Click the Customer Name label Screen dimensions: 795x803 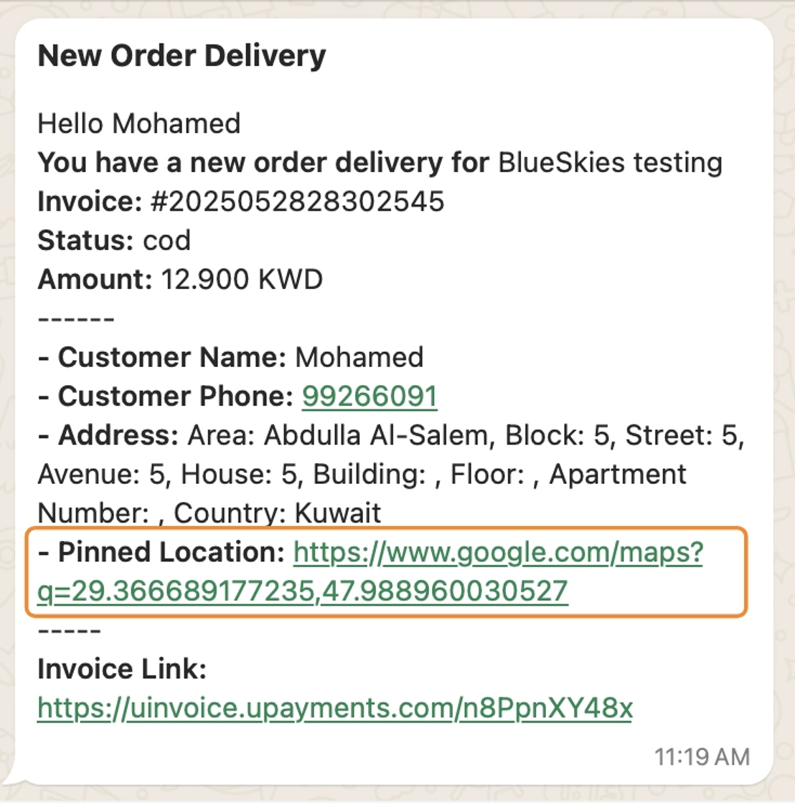pos(171,357)
